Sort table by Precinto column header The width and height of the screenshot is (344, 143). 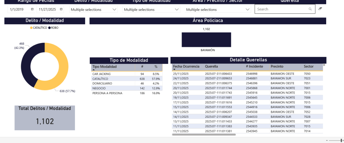[x=277, y=66]
